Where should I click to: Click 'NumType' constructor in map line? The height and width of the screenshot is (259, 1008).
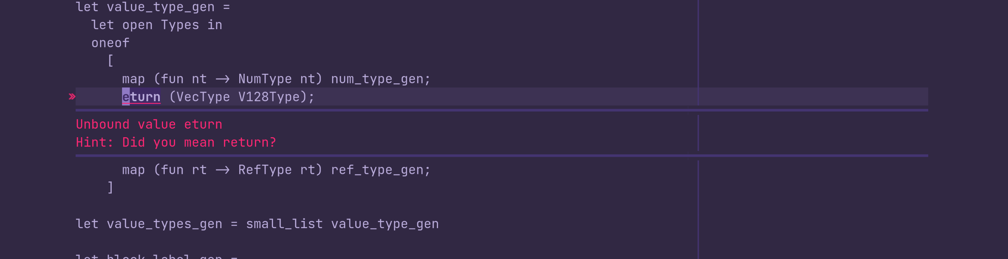(265, 79)
